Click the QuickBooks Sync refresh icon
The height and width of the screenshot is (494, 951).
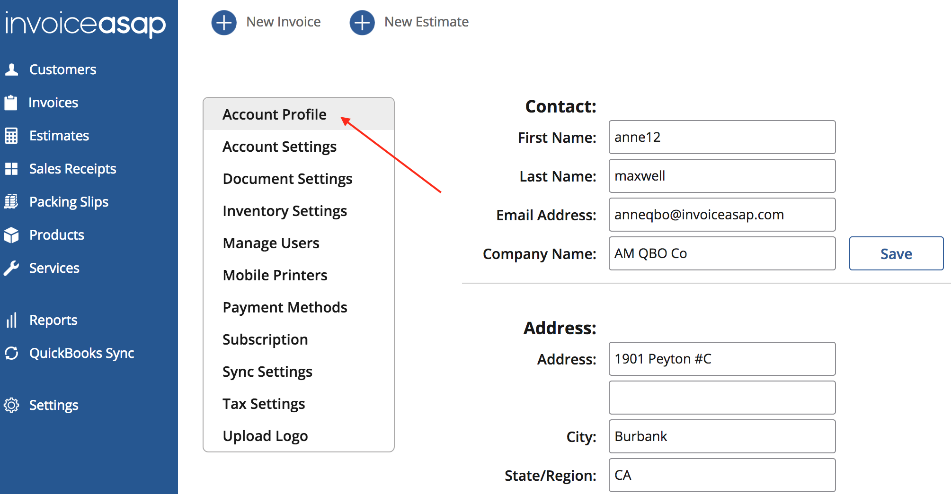[11, 353]
